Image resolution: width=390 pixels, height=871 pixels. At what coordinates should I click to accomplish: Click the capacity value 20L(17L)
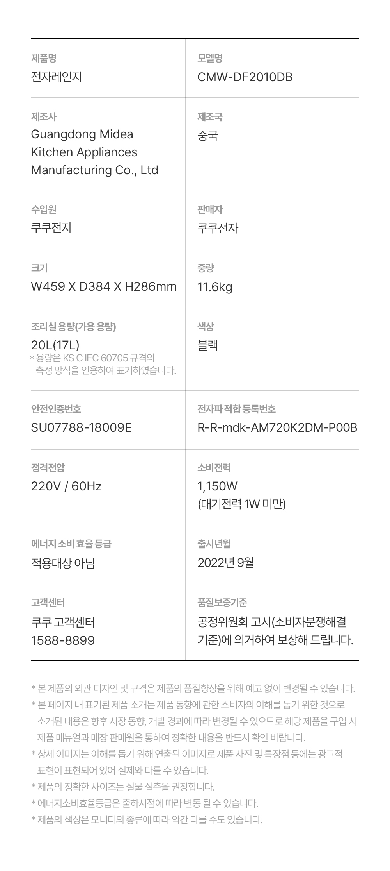[55, 345]
